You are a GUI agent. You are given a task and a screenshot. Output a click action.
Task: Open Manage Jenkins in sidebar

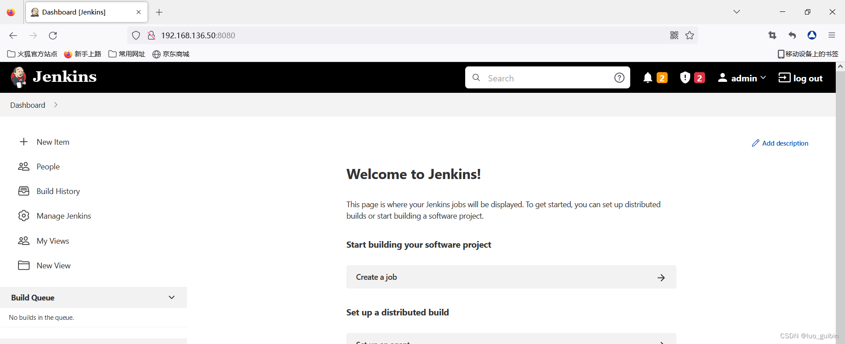64,216
